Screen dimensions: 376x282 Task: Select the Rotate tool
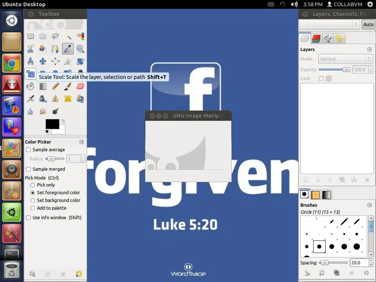click(80, 61)
